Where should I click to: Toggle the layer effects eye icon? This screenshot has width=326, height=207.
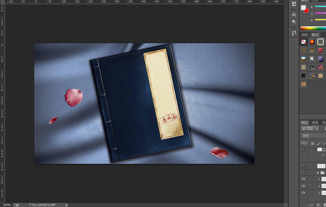point(323,155)
